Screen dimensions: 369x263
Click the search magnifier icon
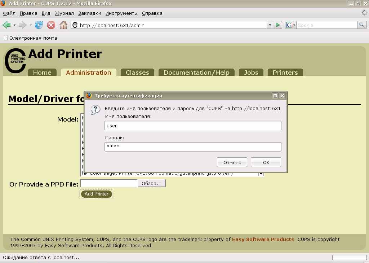click(x=362, y=25)
